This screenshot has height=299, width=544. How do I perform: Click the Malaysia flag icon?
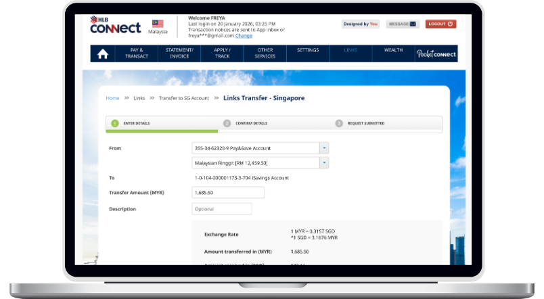158,24
